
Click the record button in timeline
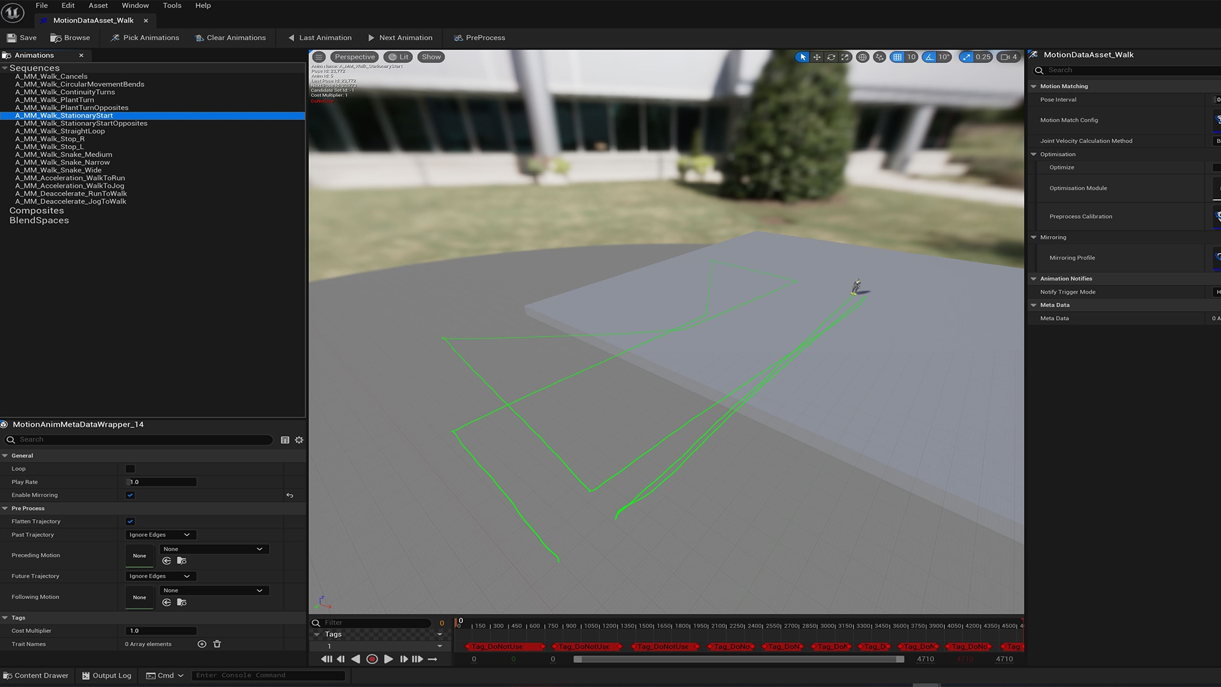click(x=372, y=659)
